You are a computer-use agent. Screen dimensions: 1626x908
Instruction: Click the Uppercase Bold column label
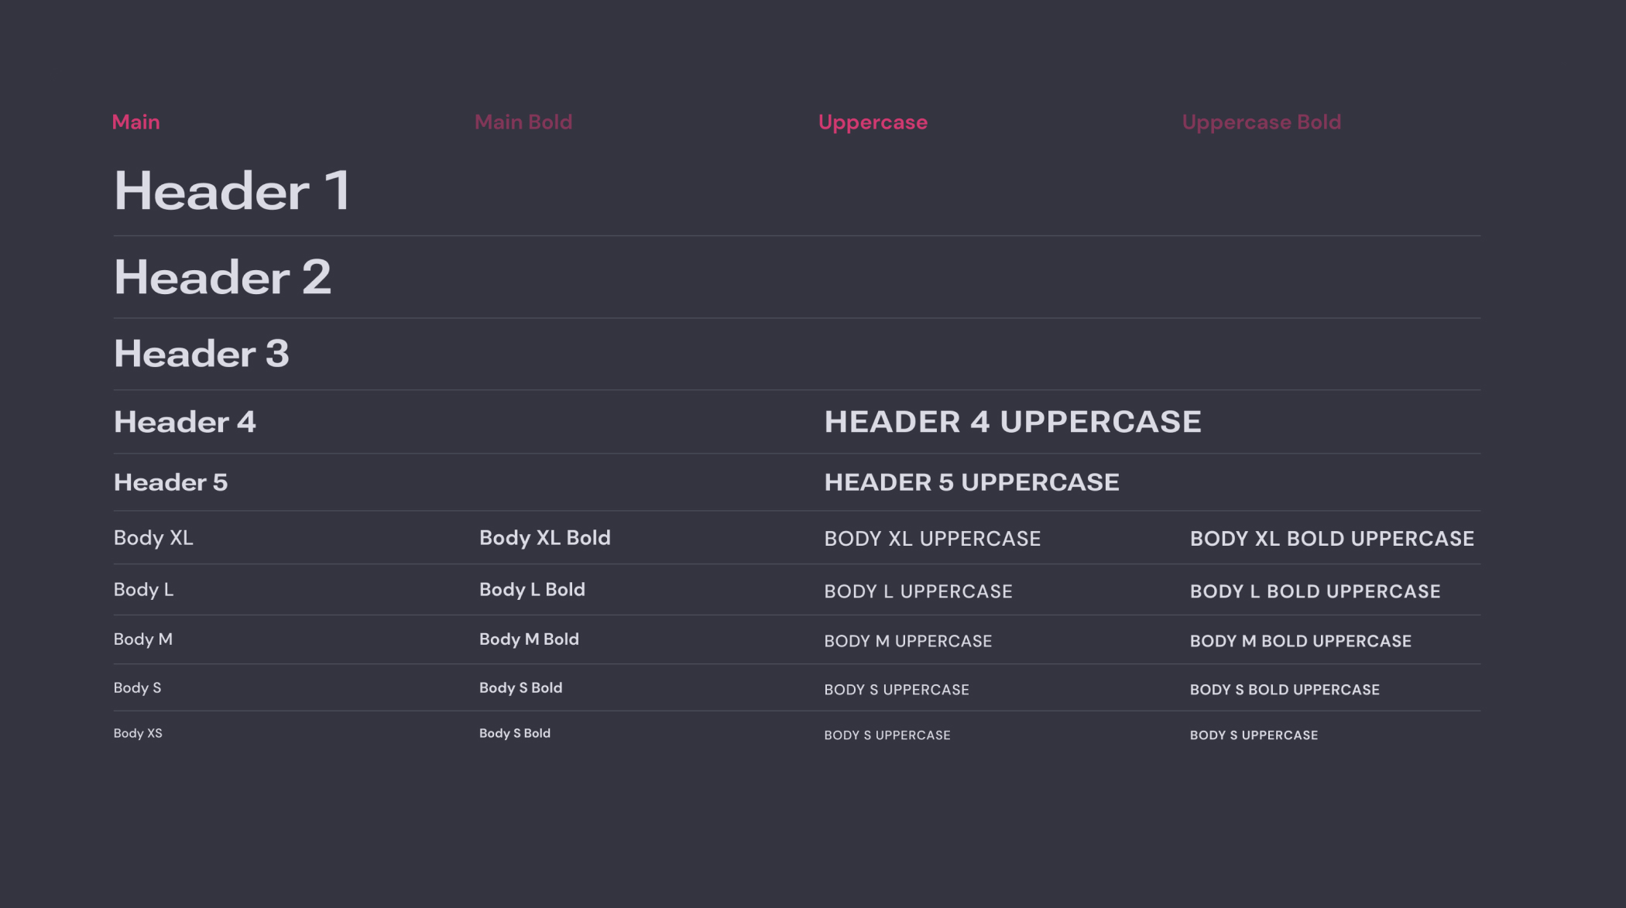click(x=1261, y=122)
